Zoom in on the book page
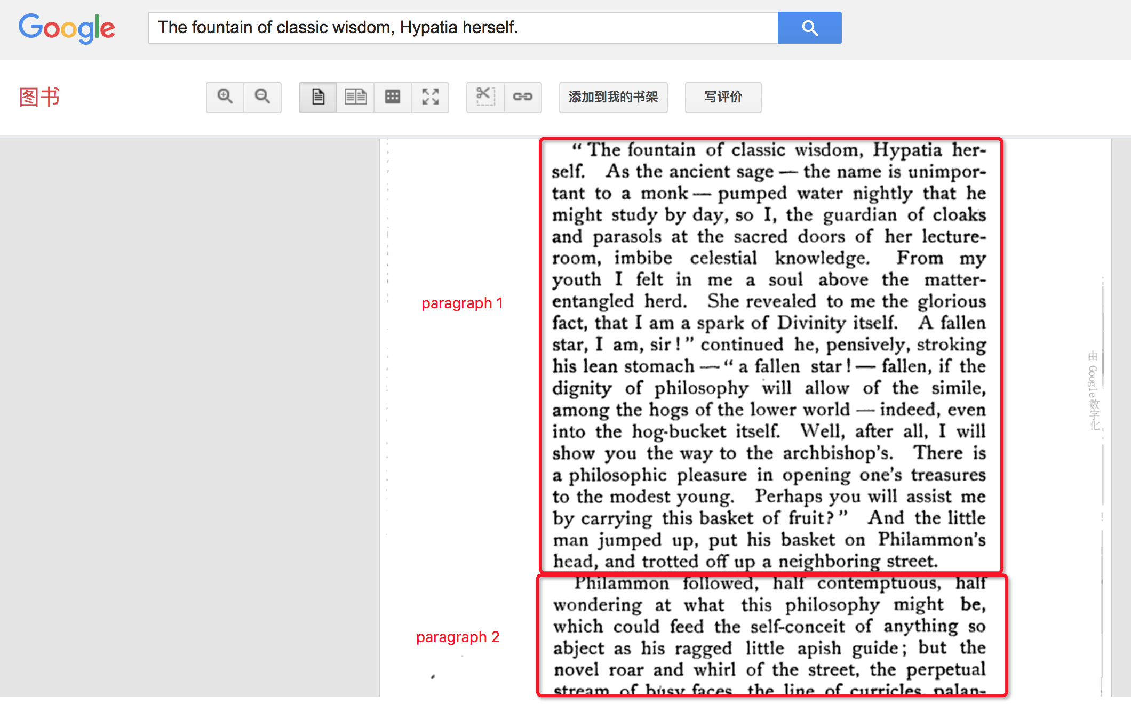Screen dimensions: 1131x704 [x=225, y=97]
